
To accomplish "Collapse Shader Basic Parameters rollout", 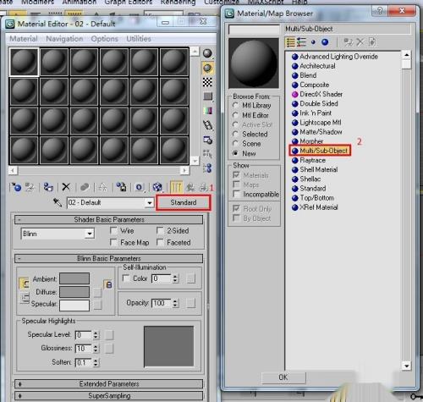I will pyautogui.click(x=109, y=219).
